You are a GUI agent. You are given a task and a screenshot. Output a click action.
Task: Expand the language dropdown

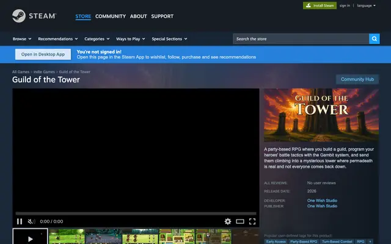[366, 5]
